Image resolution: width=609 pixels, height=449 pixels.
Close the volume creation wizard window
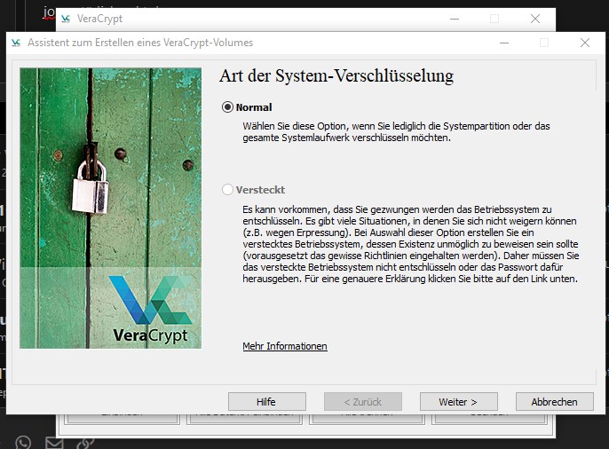585,43
